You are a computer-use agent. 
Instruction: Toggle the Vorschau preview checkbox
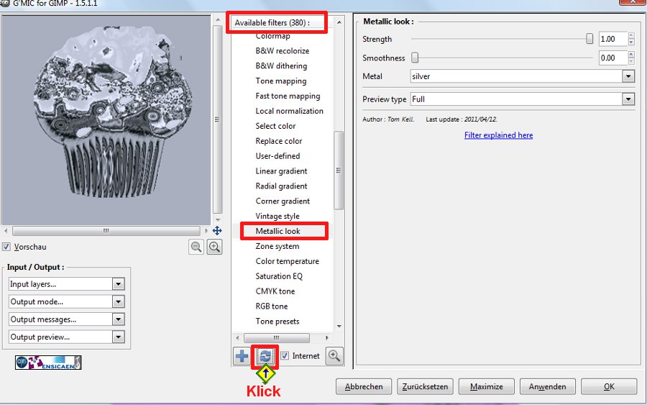coord(6,247)
